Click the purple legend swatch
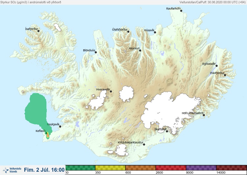 (201, 168)
